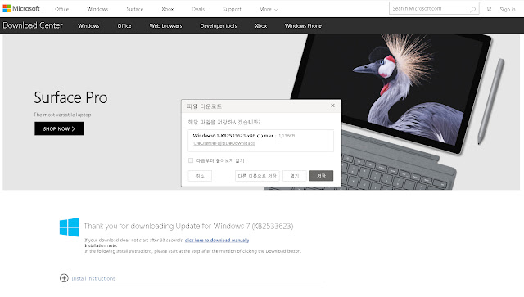Image resolution: width=524 pixels, height=297 pixels.
Task: Open the shopping cart icon
Action: [x=489, y=9]
